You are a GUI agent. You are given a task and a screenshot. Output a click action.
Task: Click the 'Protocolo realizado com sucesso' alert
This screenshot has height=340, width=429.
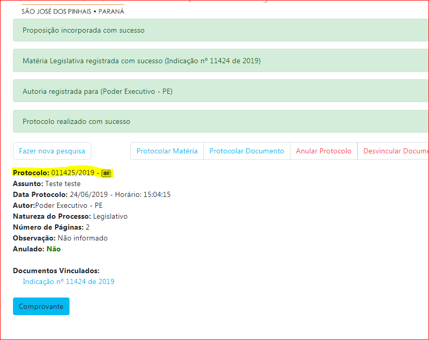(x=221, y=121)
